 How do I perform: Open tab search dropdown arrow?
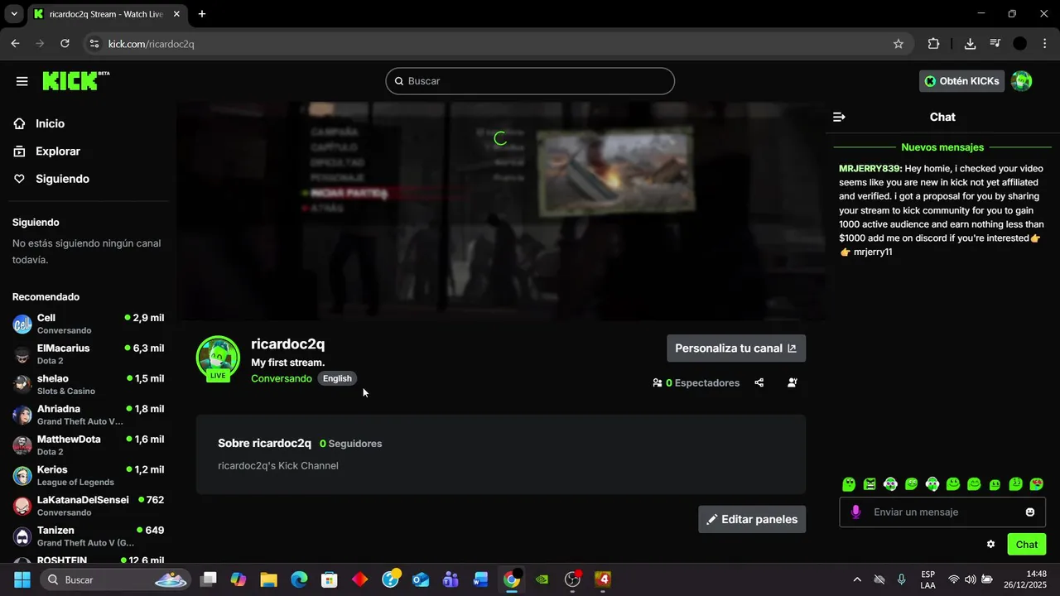point(14,14)
